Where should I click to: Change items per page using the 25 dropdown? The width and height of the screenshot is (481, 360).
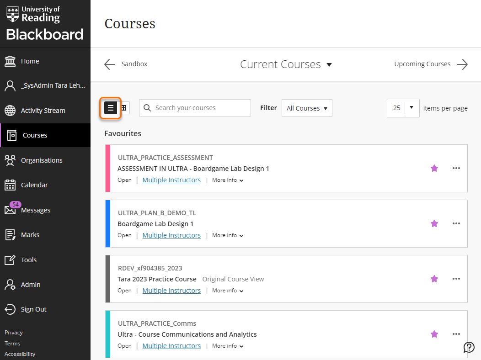click(x=403, y=108)
